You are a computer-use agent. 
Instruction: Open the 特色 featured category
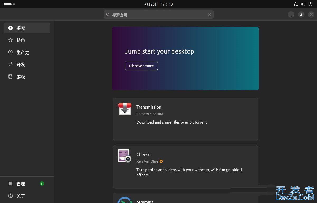27,40
